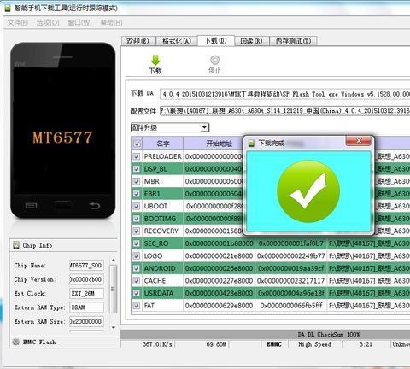Select the Download (下载) tab
Image resolution: width=410 pixels, height=369 pixels.
tap(215, 40)
